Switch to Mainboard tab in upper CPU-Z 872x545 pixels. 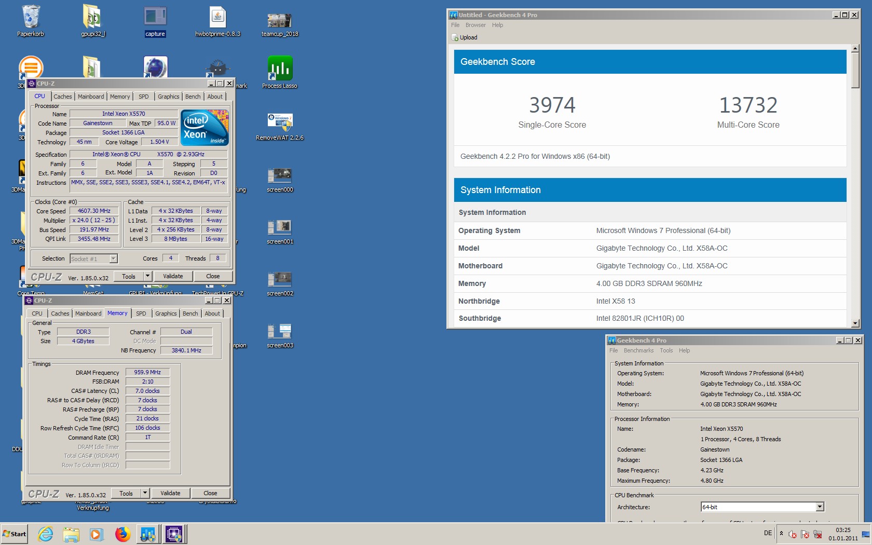click(x=91, y=97)
